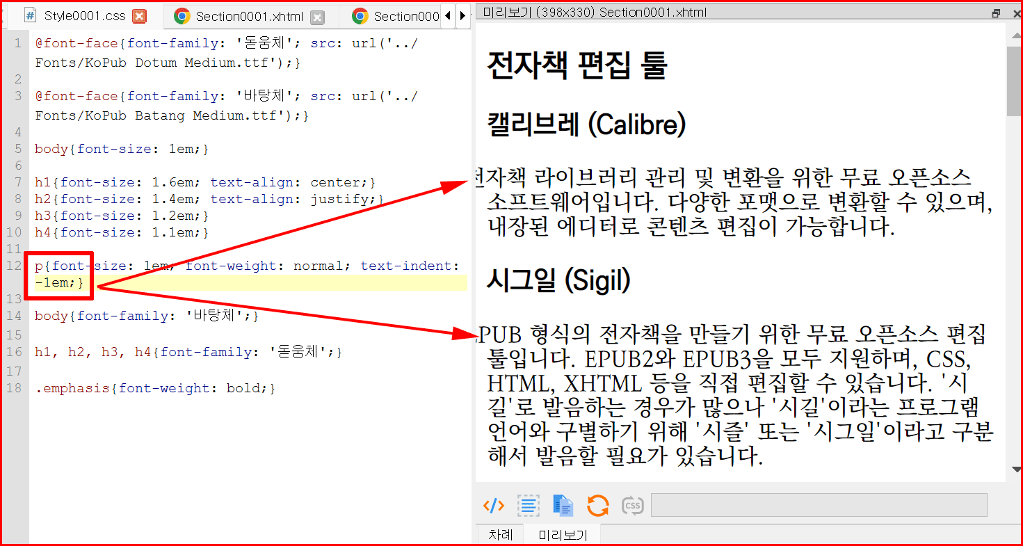Click preview scrollbar up arrow
This screenshot has width=1023, height=546.
point(1015,35)
